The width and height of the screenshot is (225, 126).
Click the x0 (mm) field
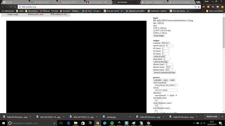pos(166,48)
